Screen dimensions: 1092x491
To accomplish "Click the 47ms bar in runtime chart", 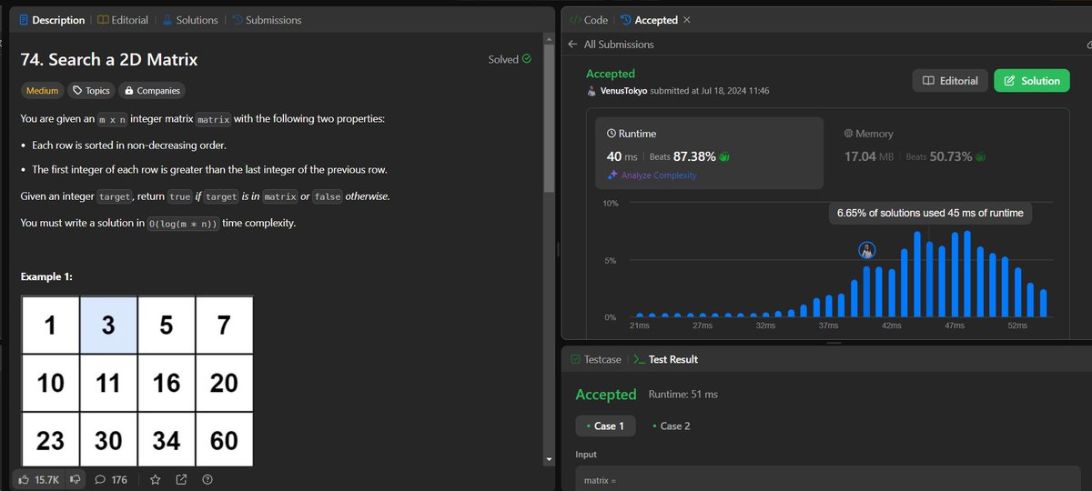I will point(955,275).
